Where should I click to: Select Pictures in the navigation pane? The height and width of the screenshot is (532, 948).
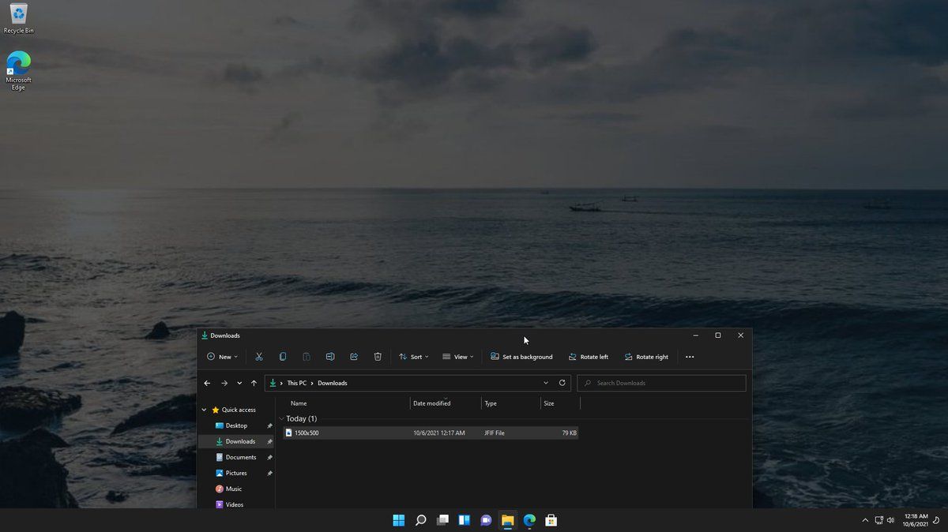(x=235, y=473)
